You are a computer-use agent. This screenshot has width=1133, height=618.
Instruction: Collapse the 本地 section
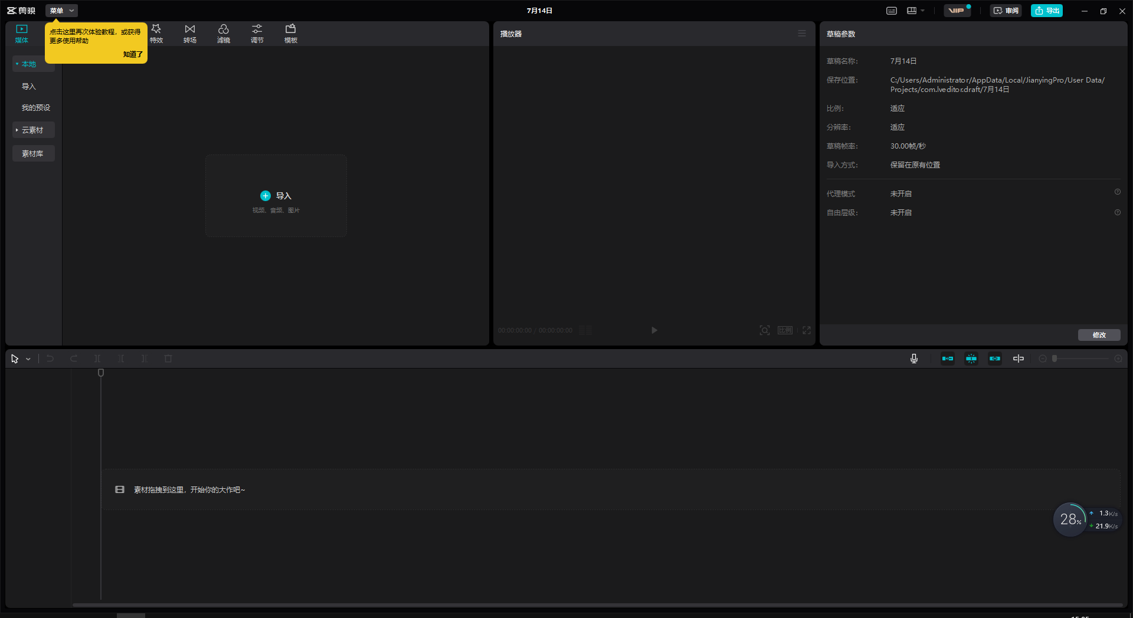coord(34,64)
